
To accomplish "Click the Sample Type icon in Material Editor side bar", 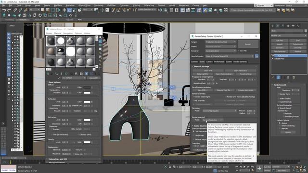I will click(101, 37).
